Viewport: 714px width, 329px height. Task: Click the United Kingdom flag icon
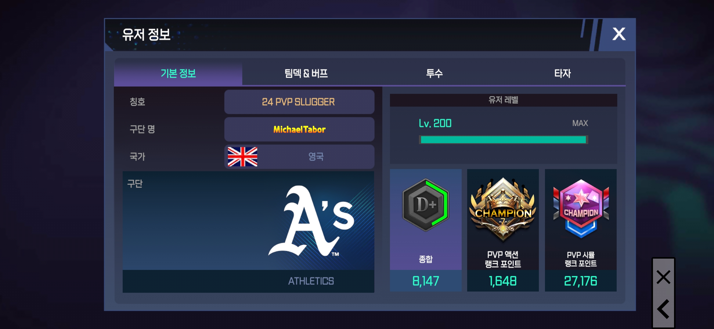pyautogui.click(x=243, y=157)
